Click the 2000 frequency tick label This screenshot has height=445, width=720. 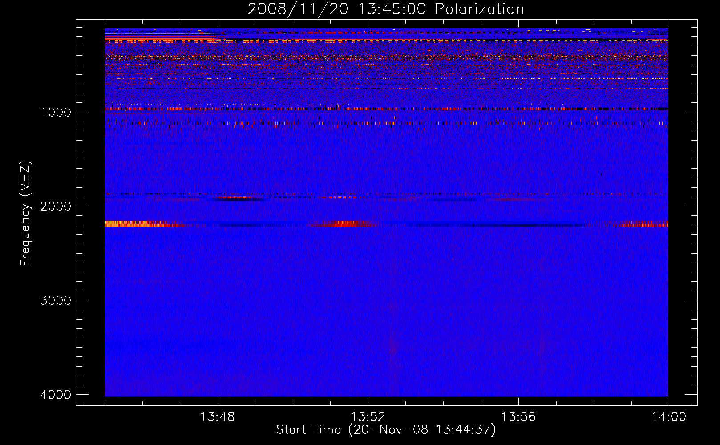56,206
